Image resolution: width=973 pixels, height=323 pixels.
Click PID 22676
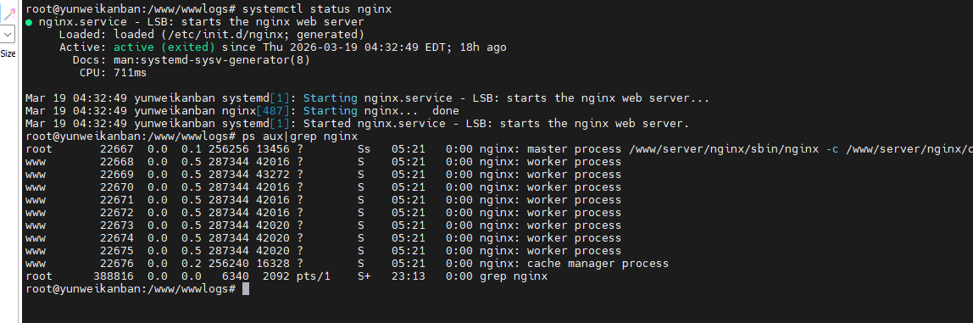tap(117, 264)
